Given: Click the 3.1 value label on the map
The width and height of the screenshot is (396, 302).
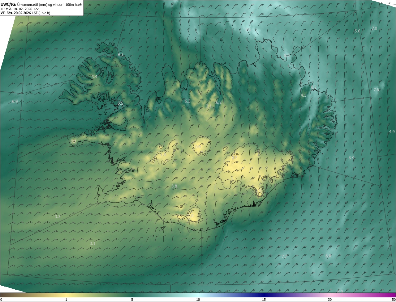Looking at the screenshot, I should 93,244.
